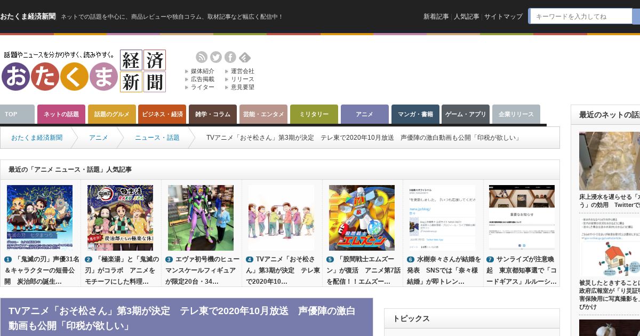Open sidebar house illustration thumbnail
This screenshot has height=336, width=640.
[x=610, y=246]
